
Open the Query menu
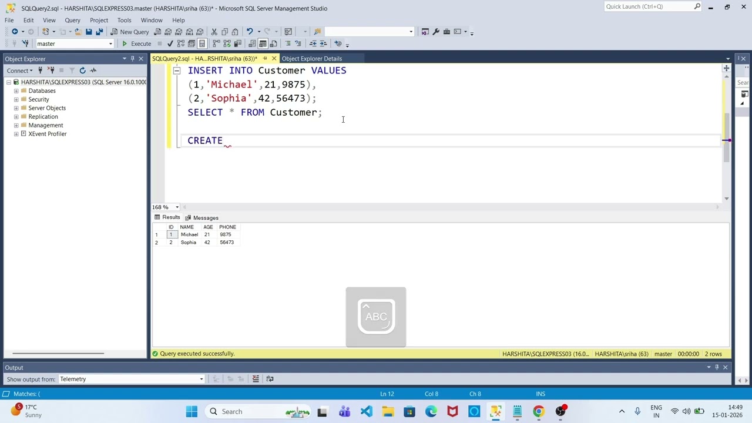[x=72, y=20]
